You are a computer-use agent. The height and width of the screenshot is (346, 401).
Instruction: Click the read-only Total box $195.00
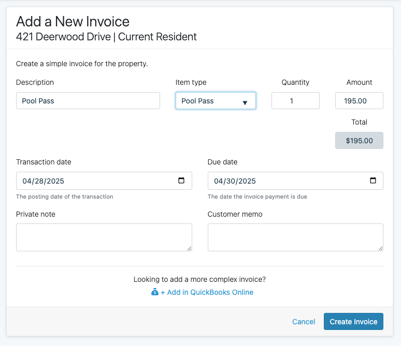(x=359, y=141)
